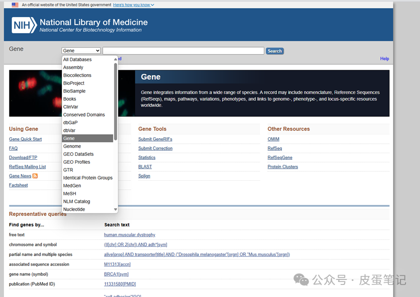
Task: Open the Gene Quick Start link
Action: coord(25,139)
